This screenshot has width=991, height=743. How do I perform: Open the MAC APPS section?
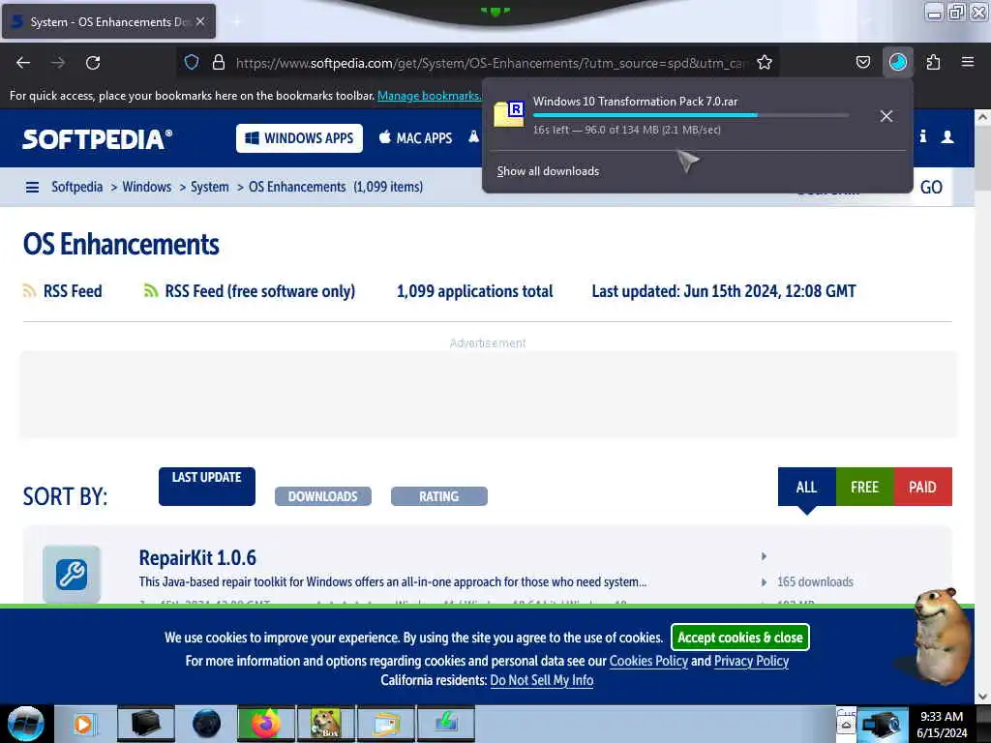(416, 137)
